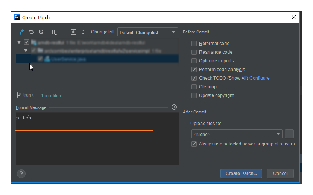
Task: Close the Create Patch dialog
Action: click(294, 17)
